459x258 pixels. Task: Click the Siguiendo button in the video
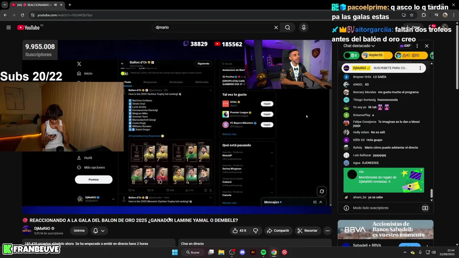point(203,63)
